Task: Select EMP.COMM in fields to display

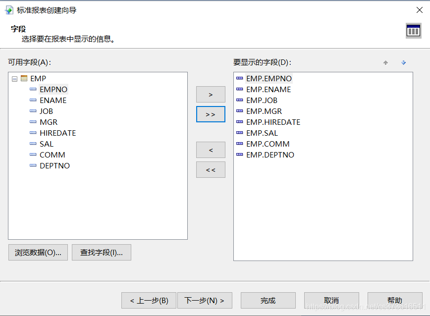Action: (x=268, y=144)
